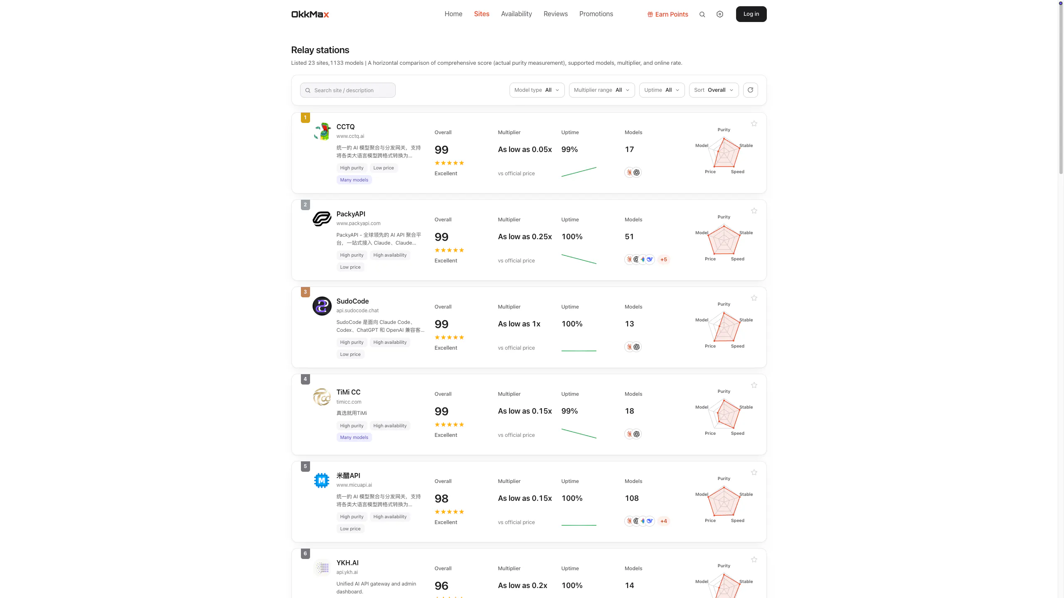Open the settings hexagon icon in header
The width and height of the screenshot is (1064, 598).
point(720,14)
